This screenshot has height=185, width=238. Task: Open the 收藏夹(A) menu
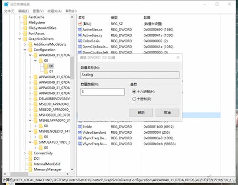coord(54,11)
